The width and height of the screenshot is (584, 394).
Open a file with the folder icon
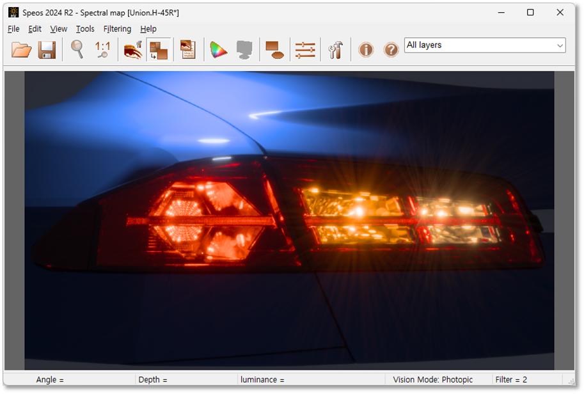click(21, 49)
